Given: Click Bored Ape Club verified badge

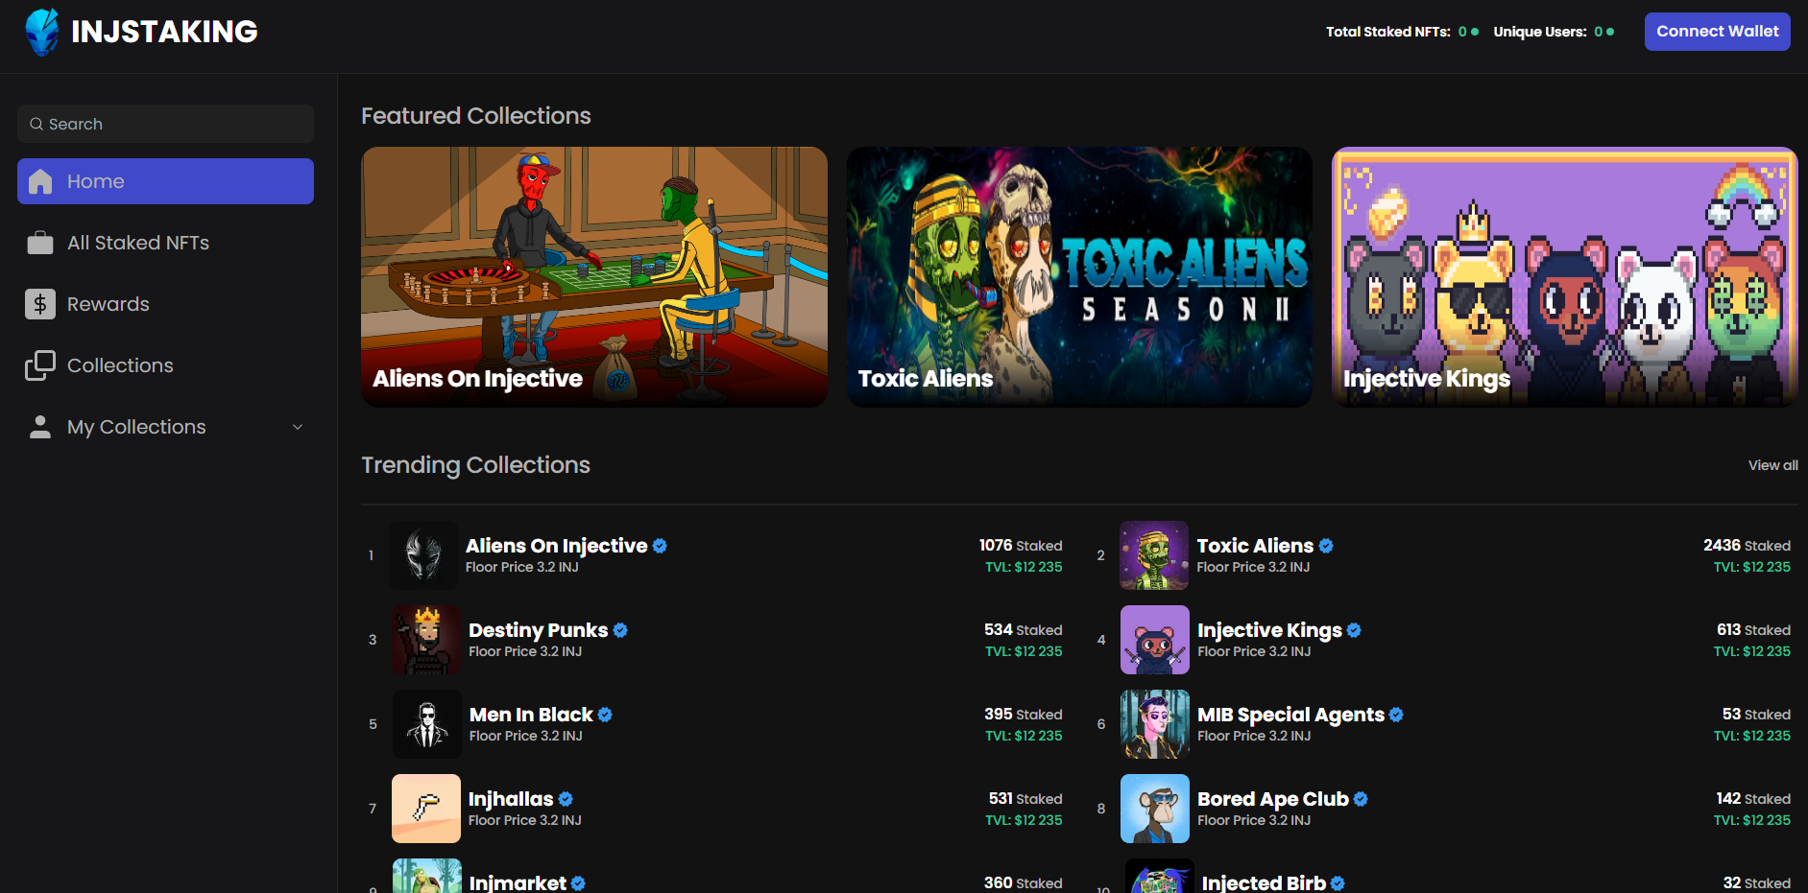Looking at the screenshot, I should coord(1361,799).
